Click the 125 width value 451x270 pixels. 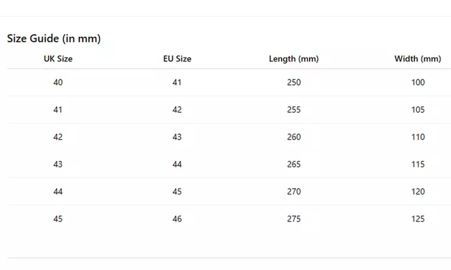(x=418, y=219)
